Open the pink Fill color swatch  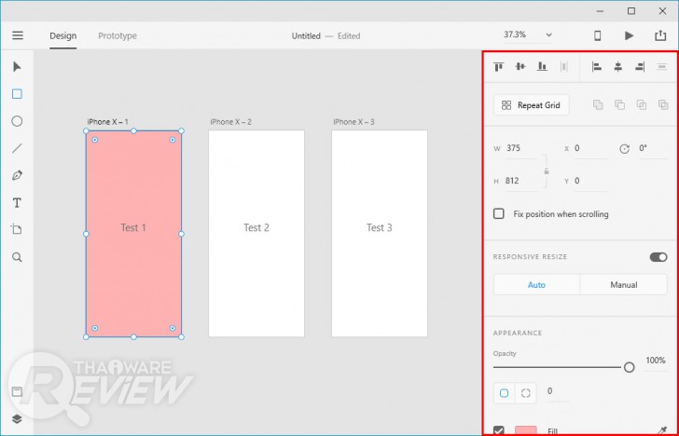coord(526,430)
